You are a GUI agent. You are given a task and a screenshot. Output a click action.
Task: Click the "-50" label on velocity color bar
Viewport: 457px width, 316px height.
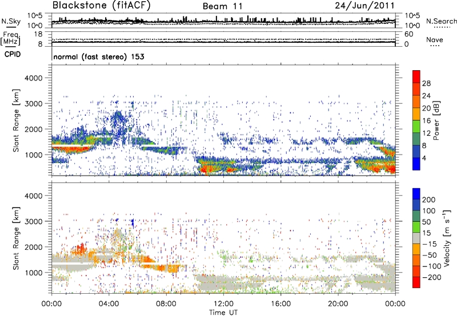point(430,255)
